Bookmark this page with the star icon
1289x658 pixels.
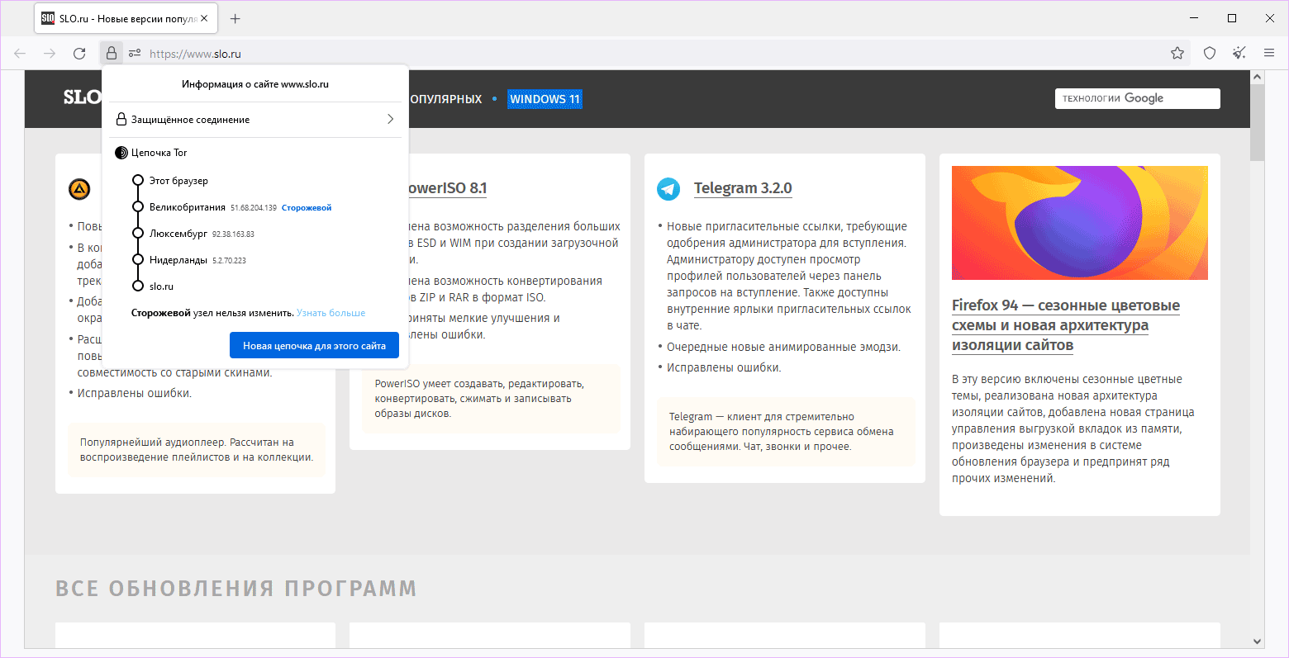pos(1177,54)
